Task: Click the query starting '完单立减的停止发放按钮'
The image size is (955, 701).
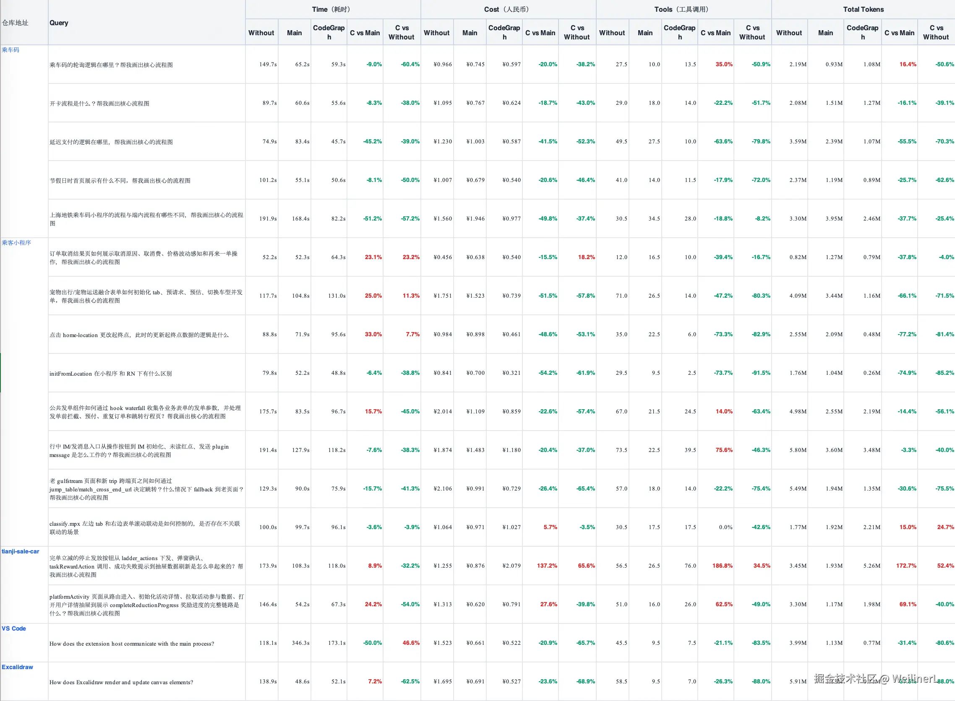Action: pos(146,566)
